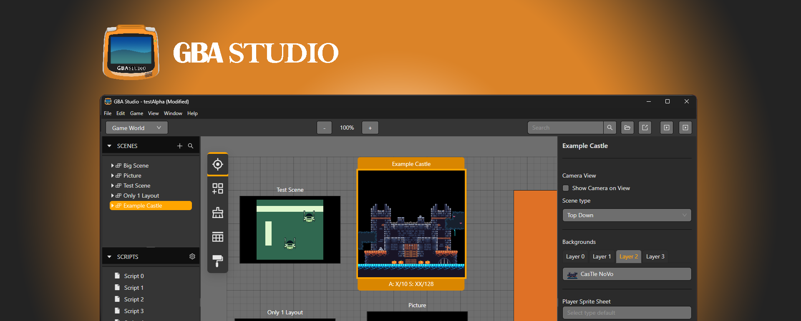Search scenes using magnifier icon in SCENES header

coord(191,146)
